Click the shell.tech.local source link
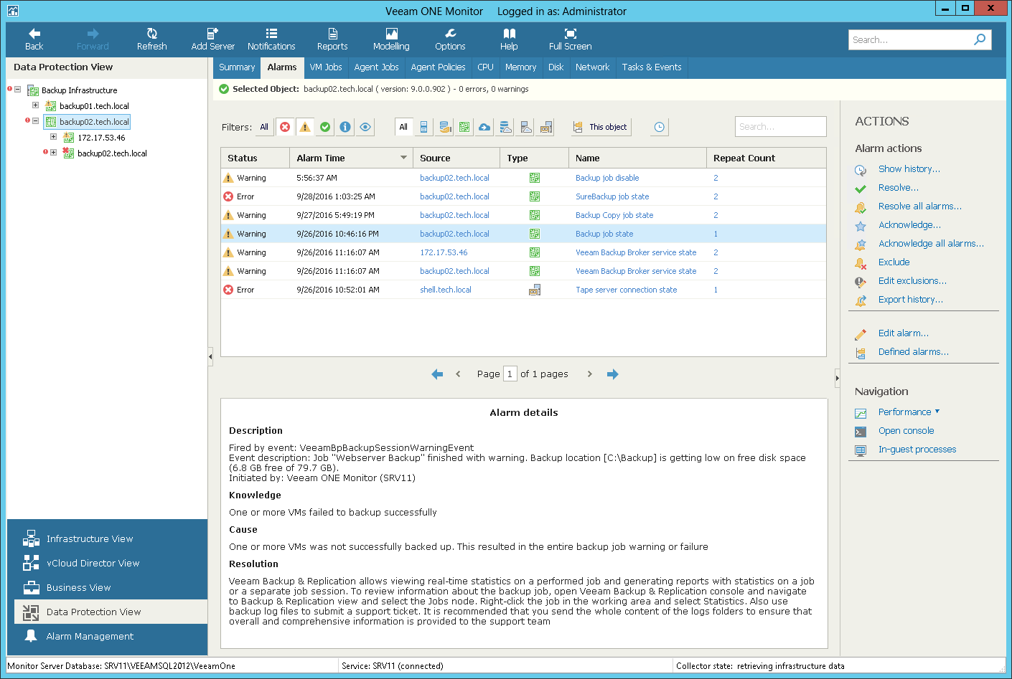 point(446,290)
